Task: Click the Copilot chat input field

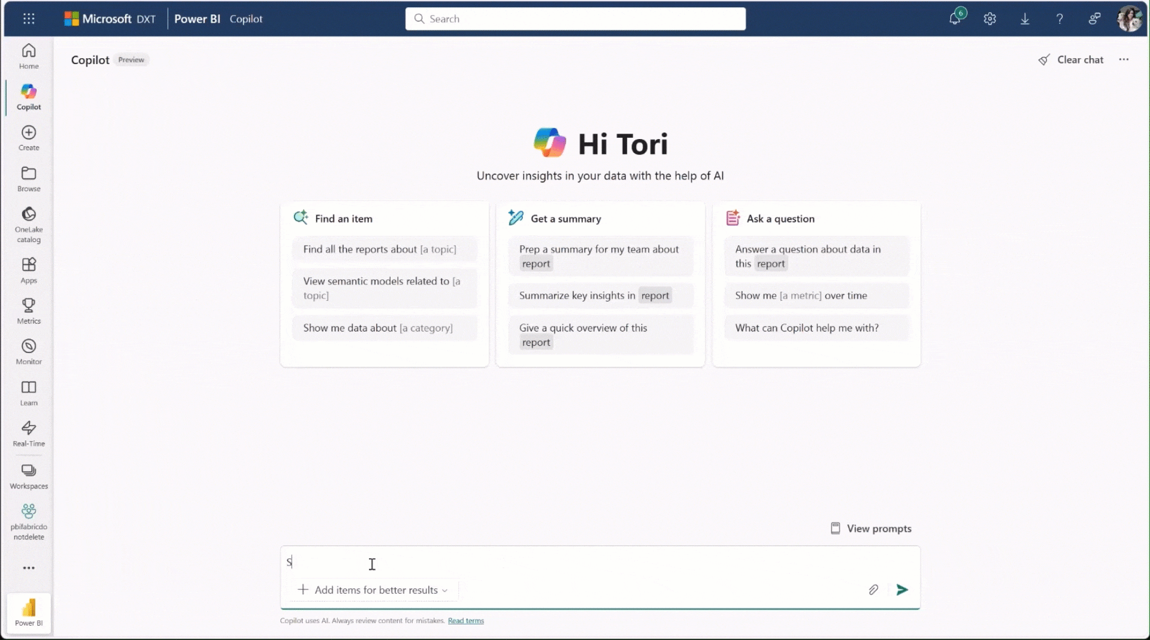Action: 600,562
